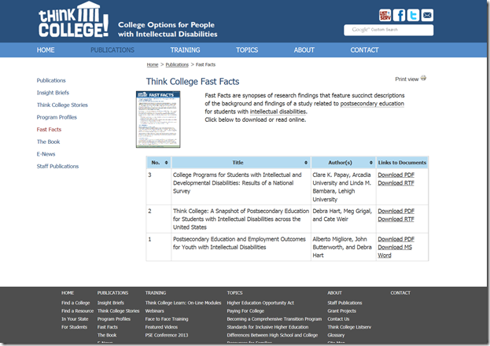Click footer link Find a College
Screen dimensions: 490x346
76,303
